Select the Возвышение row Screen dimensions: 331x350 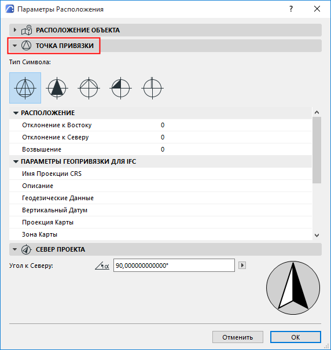[161, 149]
